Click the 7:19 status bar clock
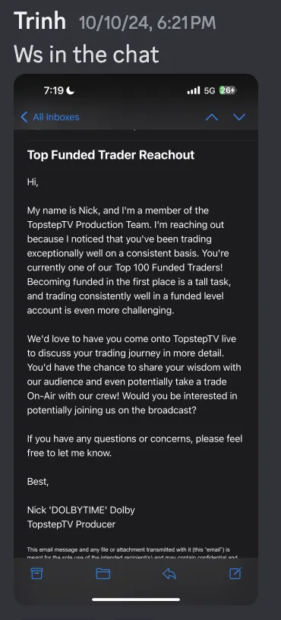Image resolution: width=281 pixels, height=620 pixels. point(54,90)
